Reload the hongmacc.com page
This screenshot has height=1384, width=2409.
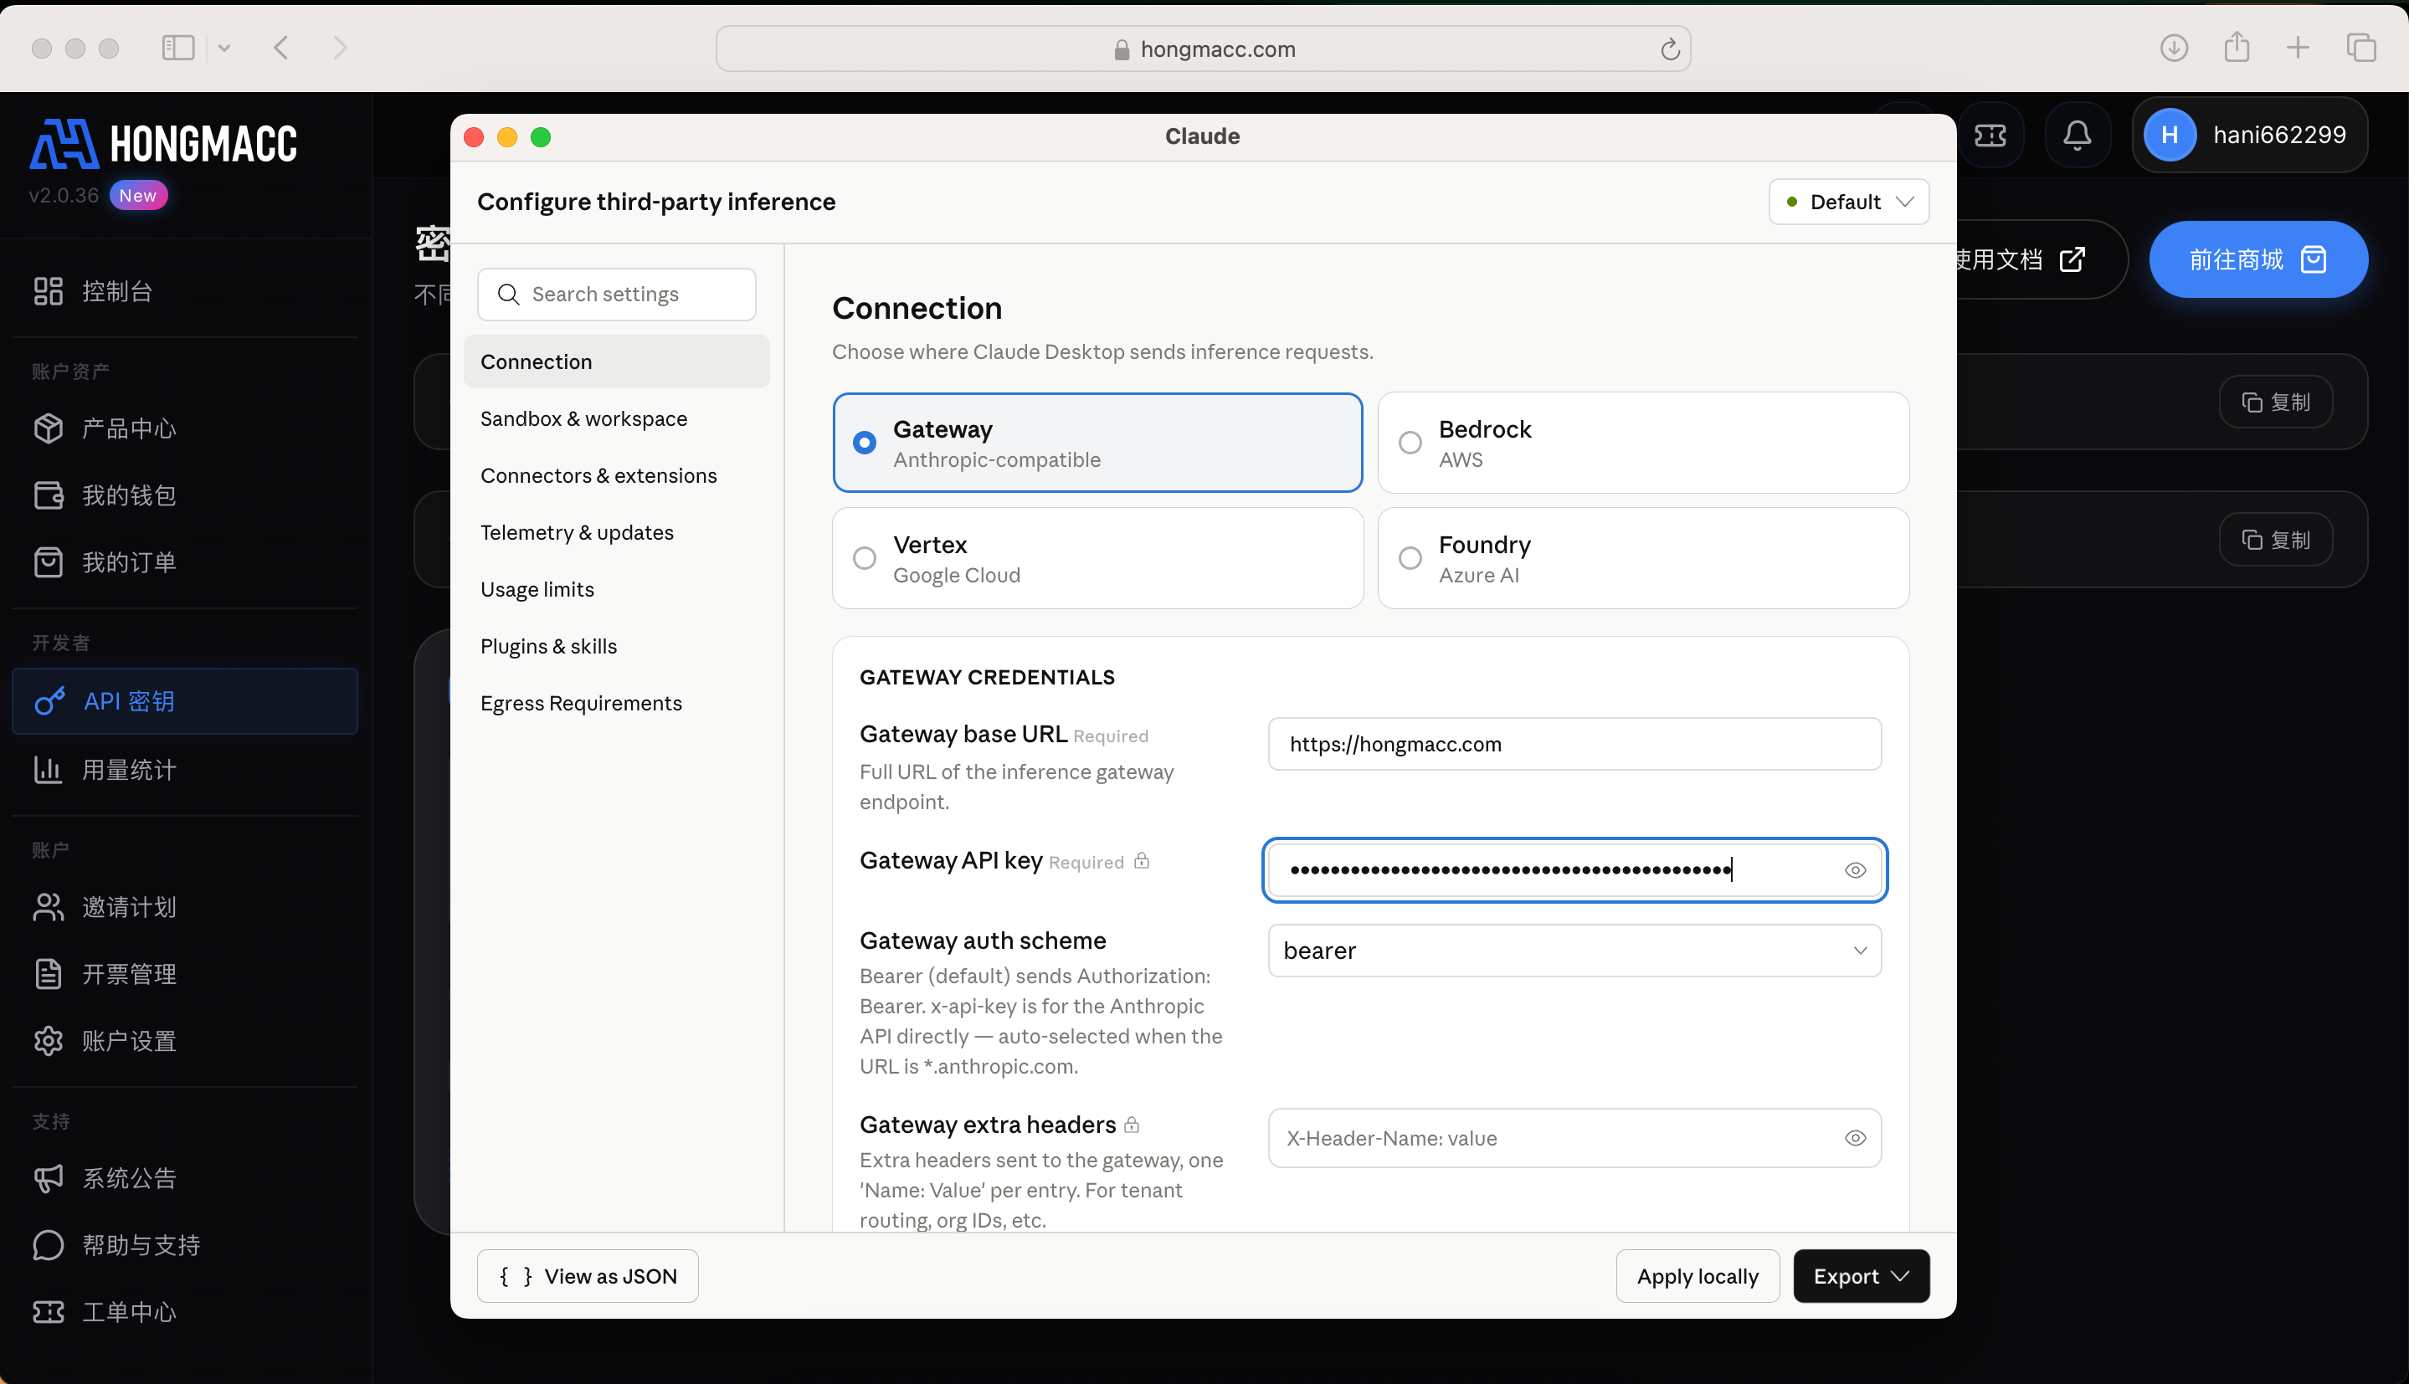[x=1669, y=49]
